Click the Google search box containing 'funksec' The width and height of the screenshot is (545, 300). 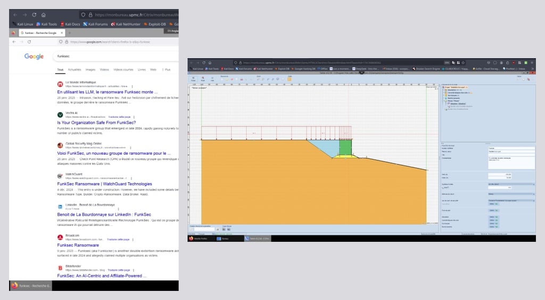point(117,56)
